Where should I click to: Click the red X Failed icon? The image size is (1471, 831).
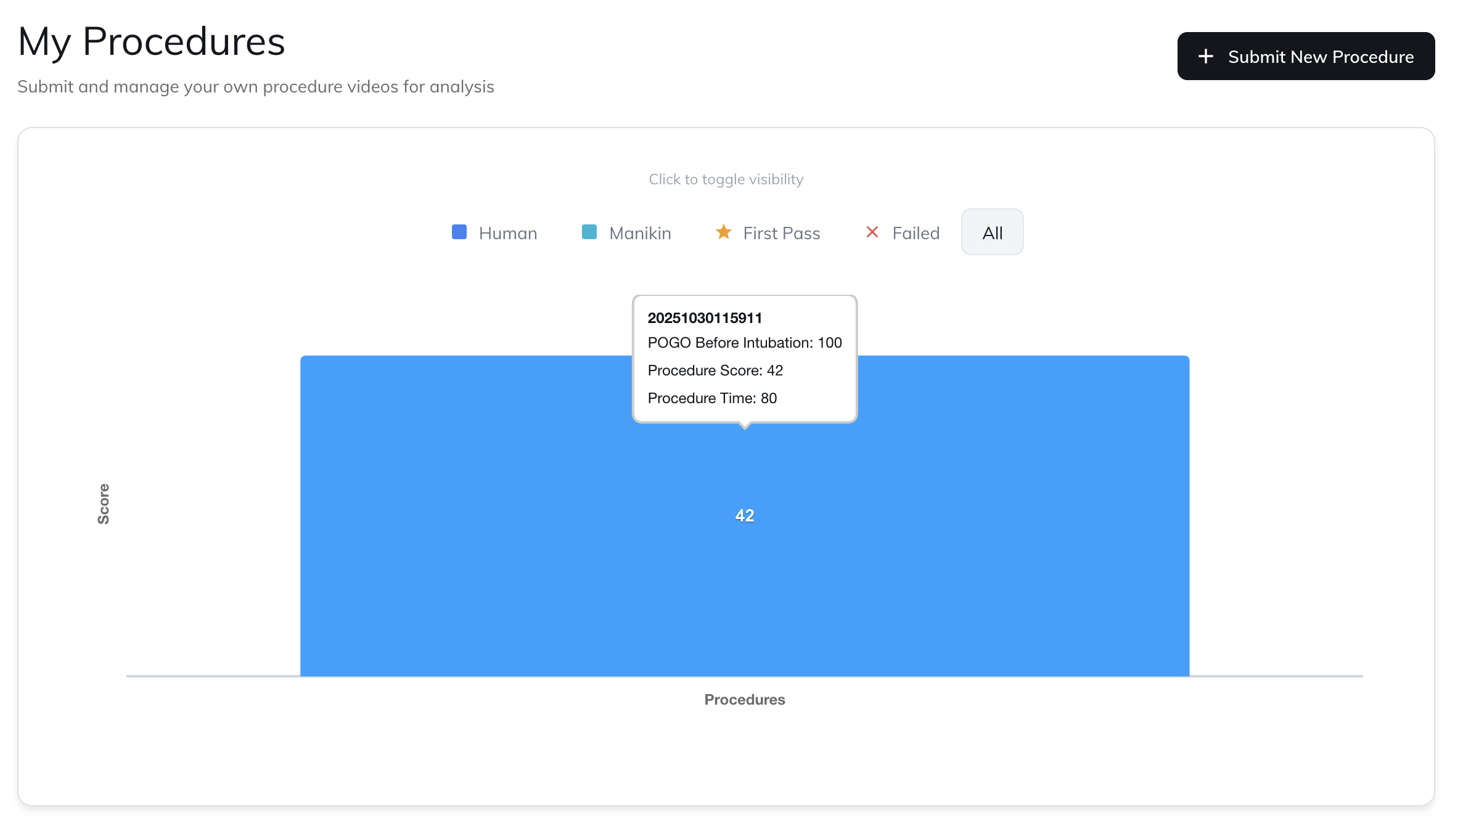(872, 232)
